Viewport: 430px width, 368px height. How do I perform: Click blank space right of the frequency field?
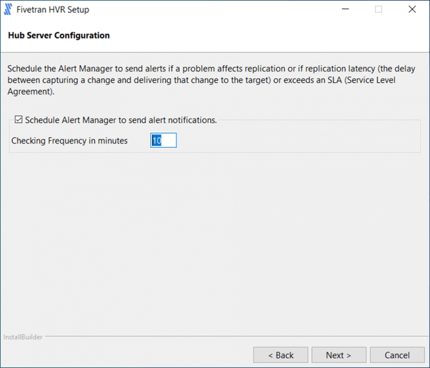297,141
